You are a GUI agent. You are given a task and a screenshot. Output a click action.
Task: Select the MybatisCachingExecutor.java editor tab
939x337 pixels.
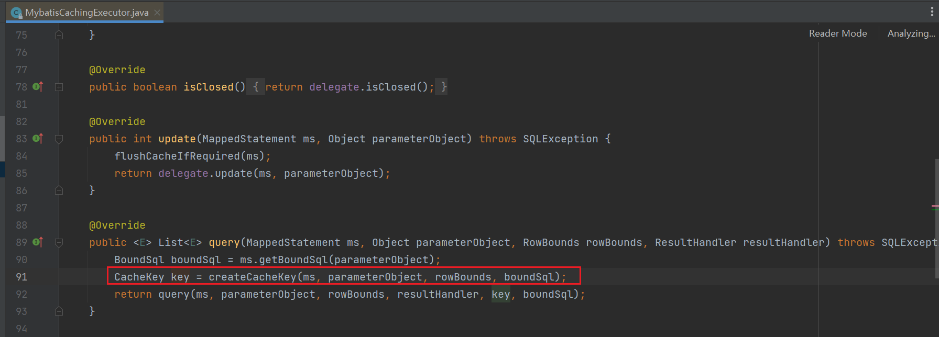click(86, 13)
